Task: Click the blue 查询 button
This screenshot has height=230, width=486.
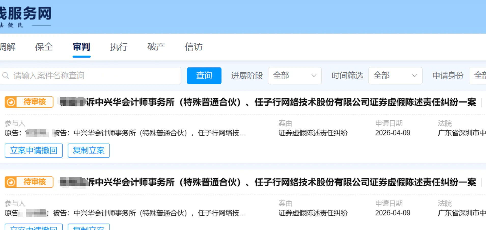Action: (x=204, y=75)
